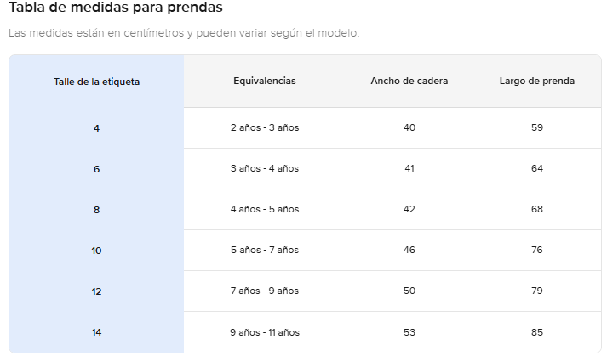Select the "9 años - 11 años" equivalence
Image resolution: width=607 pixels, height=356 pixels.
[265, 331]
